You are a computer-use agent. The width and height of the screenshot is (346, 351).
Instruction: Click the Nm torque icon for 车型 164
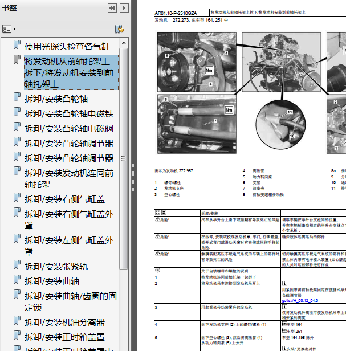point(284,324)
